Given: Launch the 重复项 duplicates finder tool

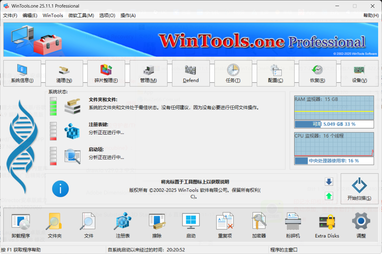Looking at the screenshot, I should [225, 225].
